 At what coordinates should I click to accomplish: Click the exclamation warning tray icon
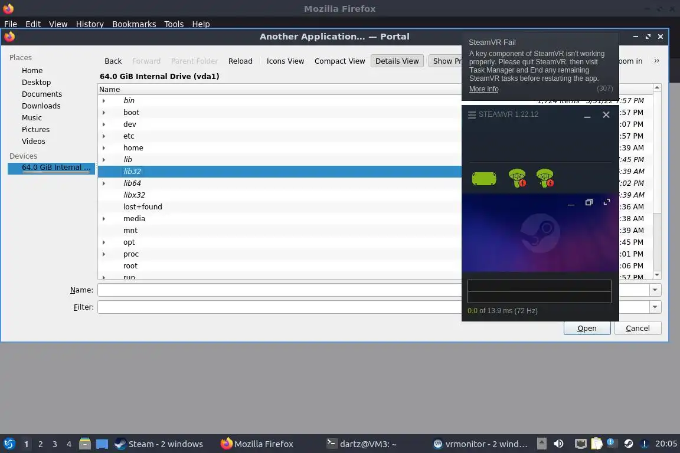645,444
